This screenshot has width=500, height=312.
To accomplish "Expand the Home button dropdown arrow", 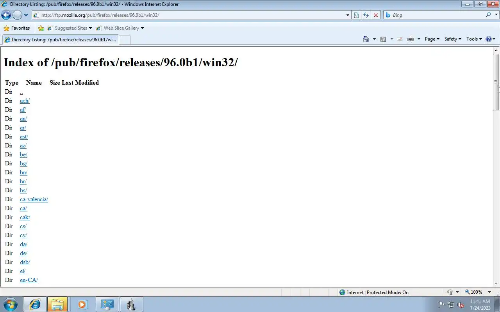I will click(x=374, y=39).
